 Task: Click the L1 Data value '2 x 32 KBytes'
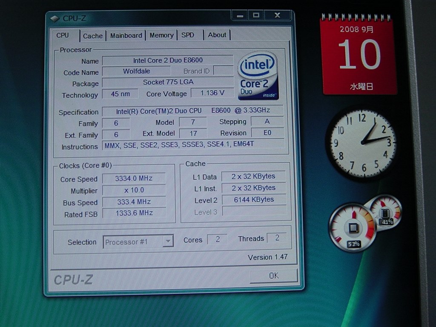point(254,176)
